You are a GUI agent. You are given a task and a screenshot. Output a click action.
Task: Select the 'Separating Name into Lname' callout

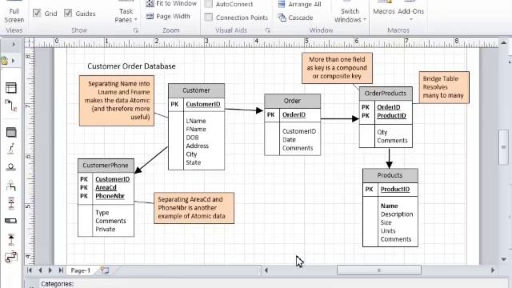tap(117, 101)
